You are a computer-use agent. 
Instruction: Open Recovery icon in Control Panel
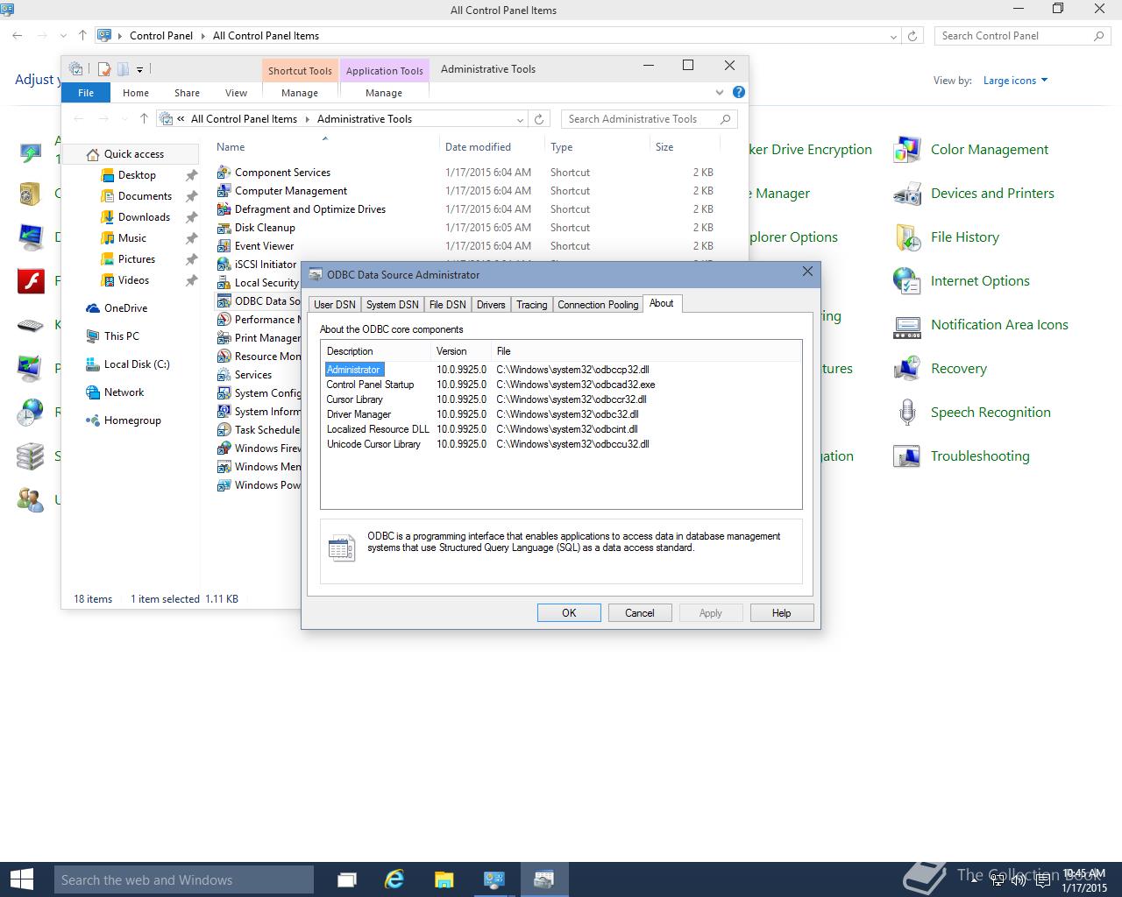[x=906, y=369]
